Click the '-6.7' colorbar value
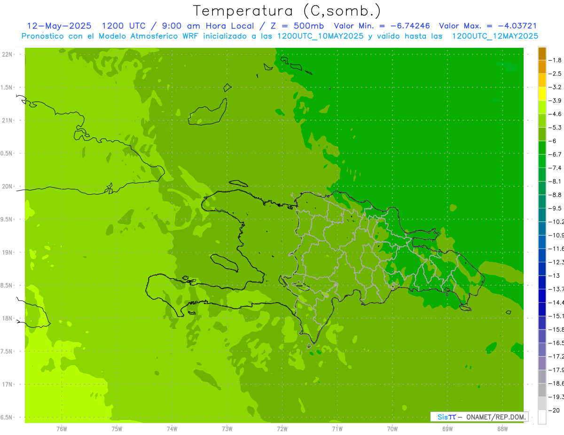 point(555,154)
